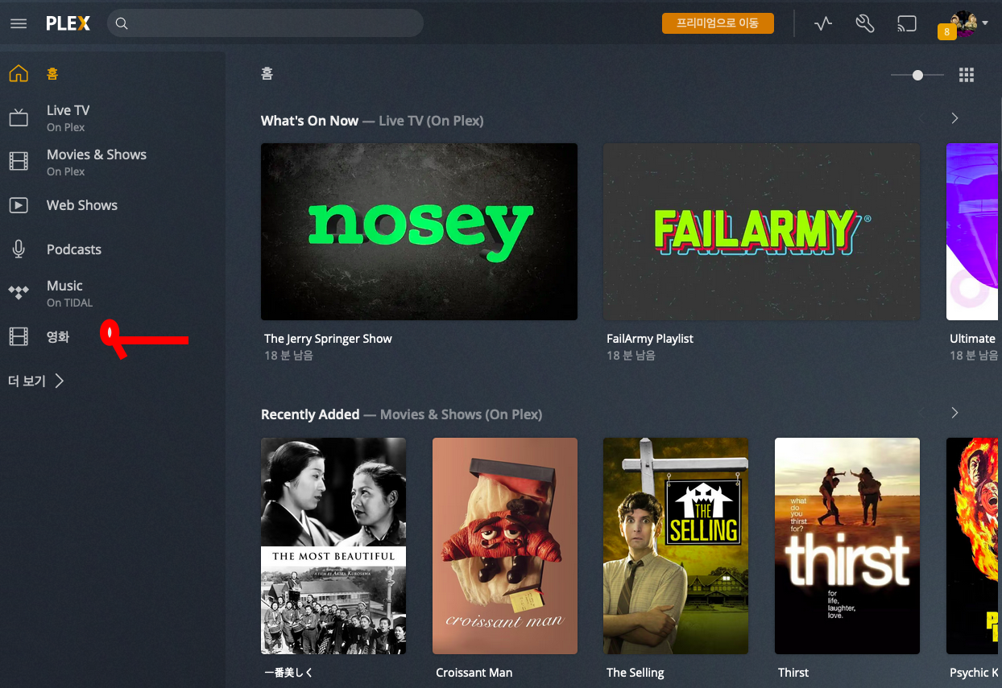Click the Thirst title text
This screenshot has height=688, width=1002.
coord(793,673)
